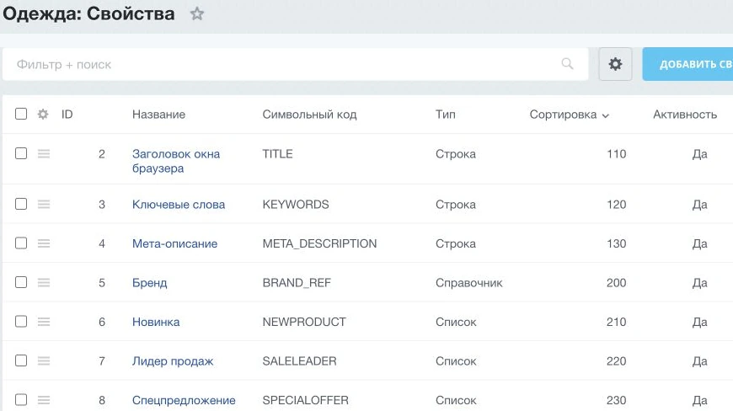Check the Бренд row checkbox
Viewport: 733px width, 411px height.
point(21,282)
